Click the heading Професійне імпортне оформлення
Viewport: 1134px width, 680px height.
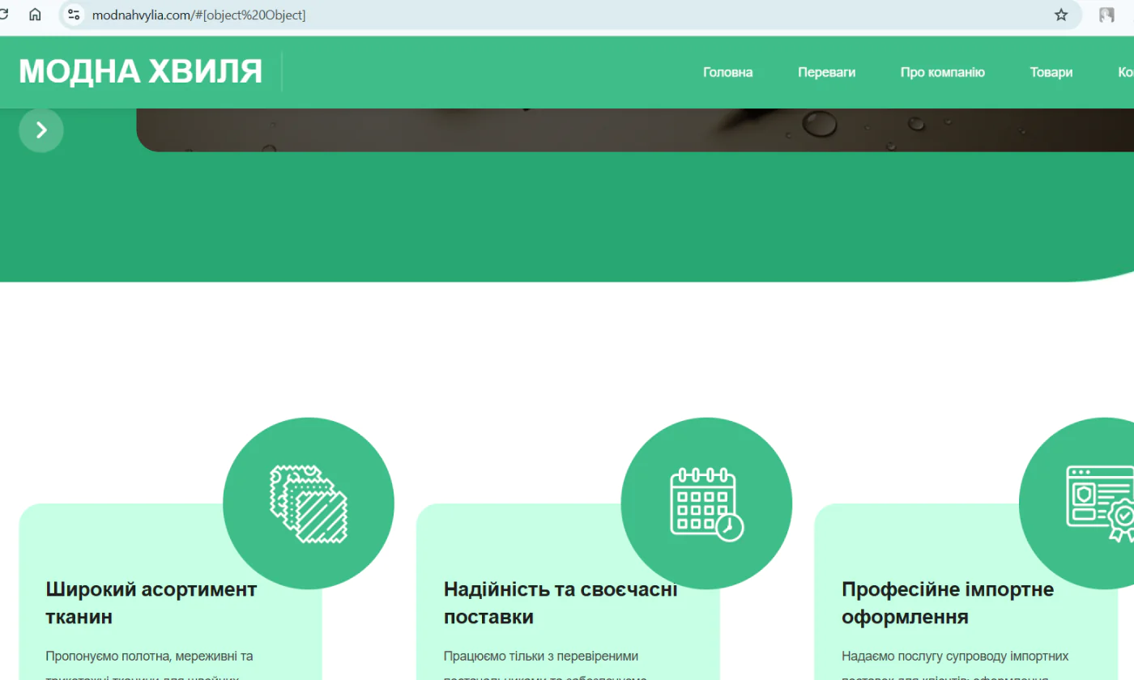(948, 603)
